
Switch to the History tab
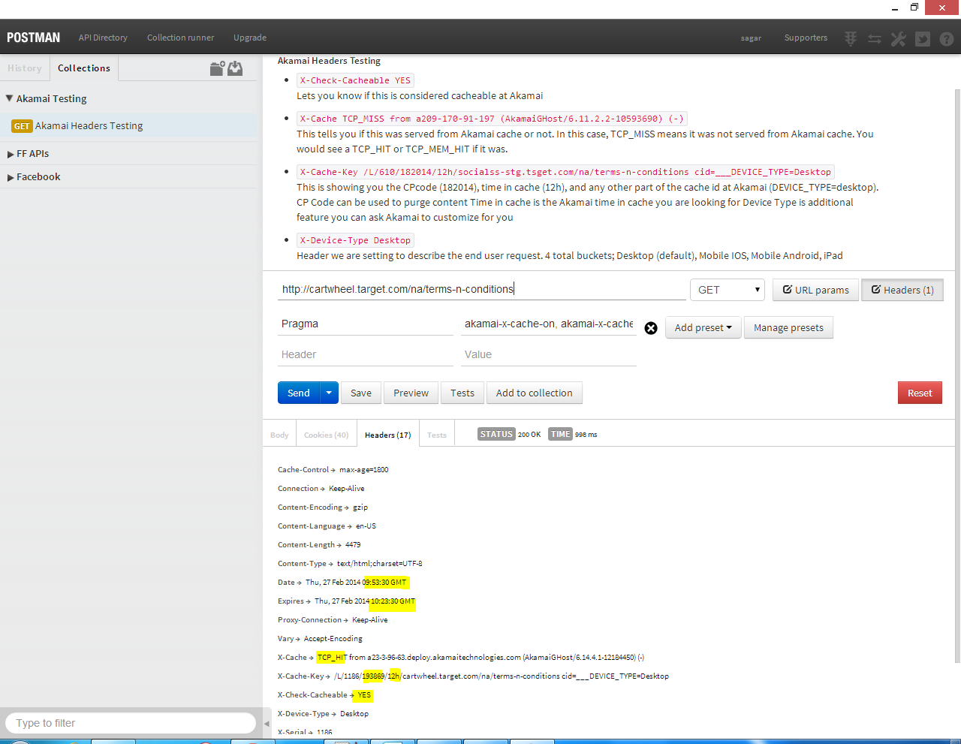click(25, 68)
